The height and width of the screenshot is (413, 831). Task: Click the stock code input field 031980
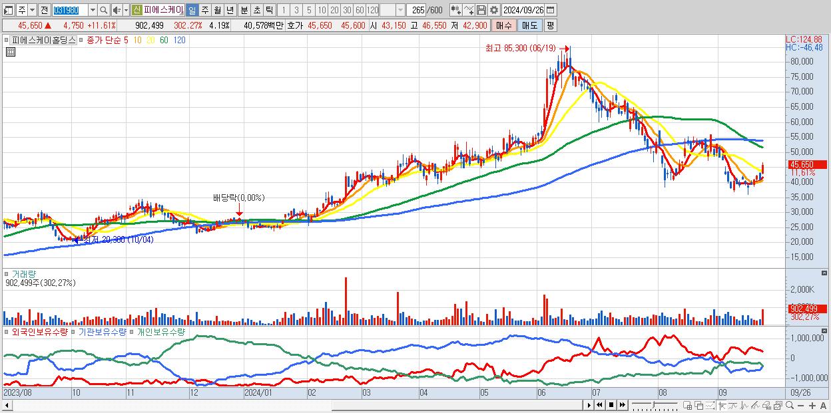click(x=70, y=10)
